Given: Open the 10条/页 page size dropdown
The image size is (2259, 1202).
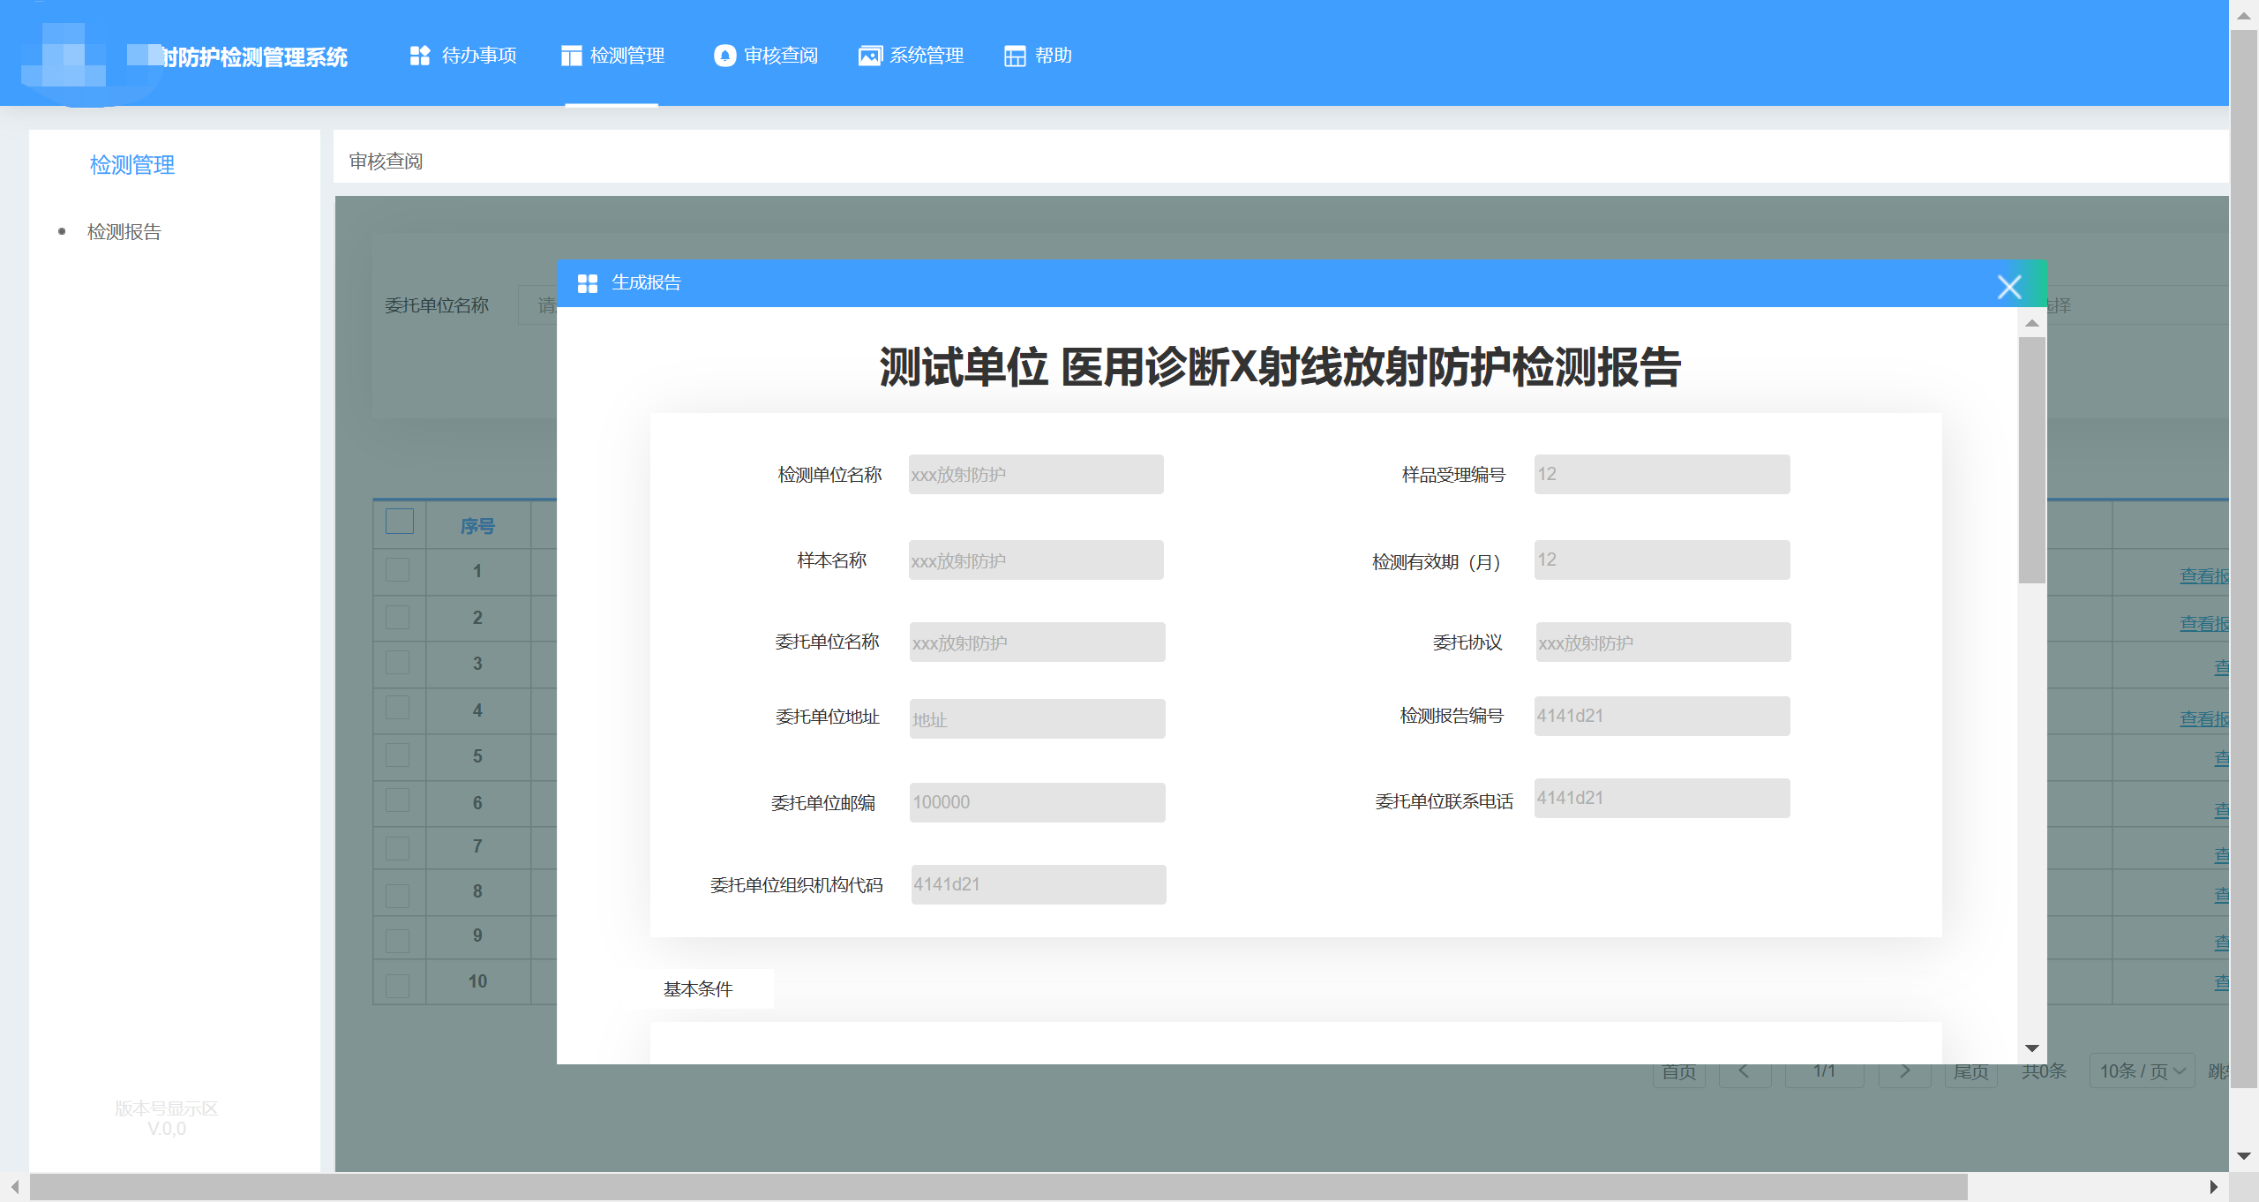Looking at the screenshot, I should [2142, 1071].
